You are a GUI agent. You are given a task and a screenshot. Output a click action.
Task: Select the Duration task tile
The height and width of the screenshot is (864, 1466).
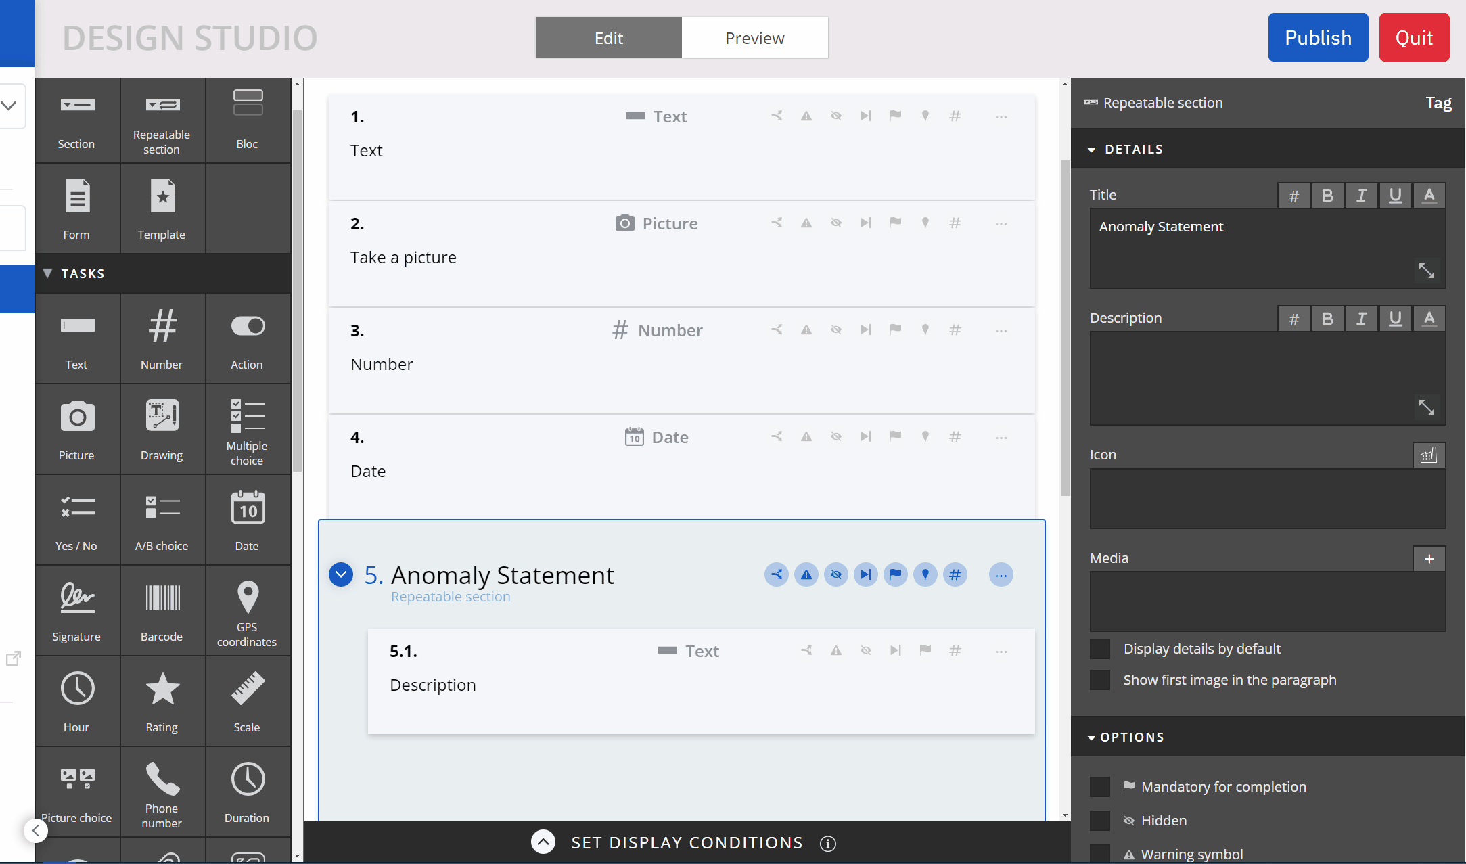tap(248, 792)
